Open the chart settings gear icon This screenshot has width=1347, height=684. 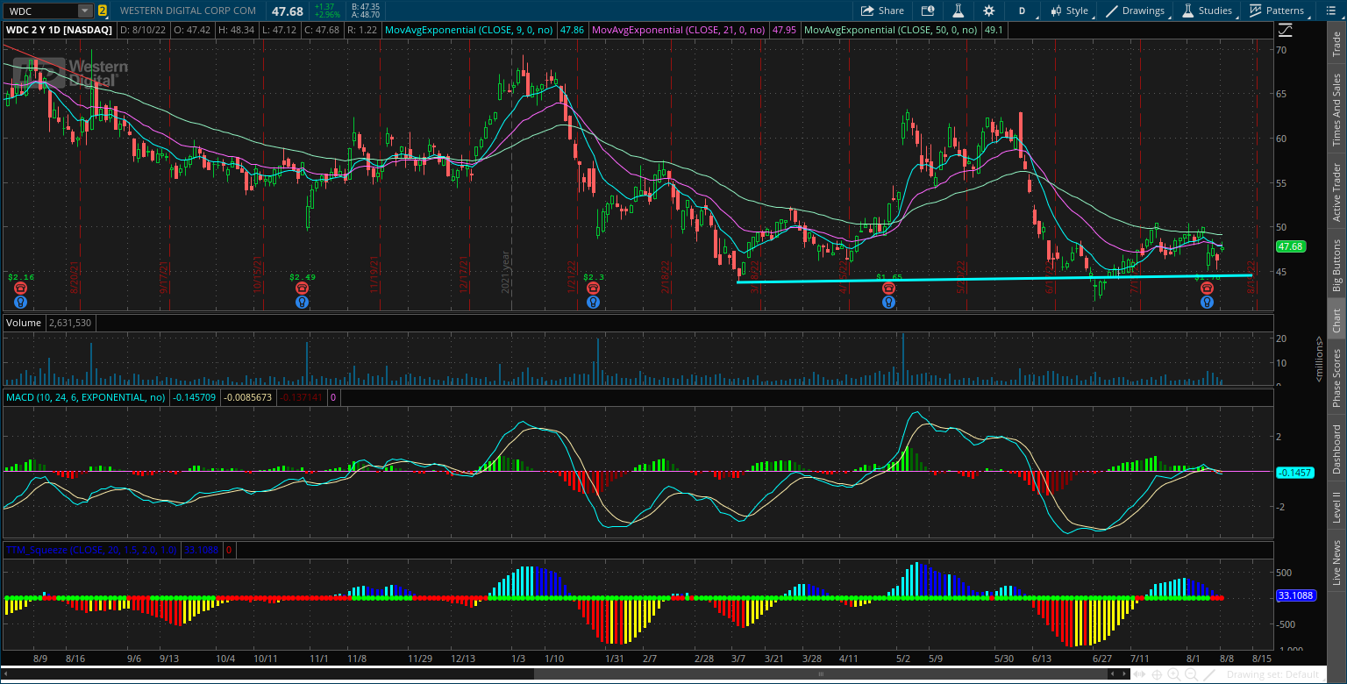[x=990, y=11]
